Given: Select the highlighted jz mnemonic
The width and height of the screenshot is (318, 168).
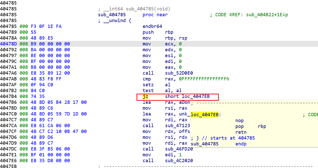Looking at the screenshot, I should (145, 96).
